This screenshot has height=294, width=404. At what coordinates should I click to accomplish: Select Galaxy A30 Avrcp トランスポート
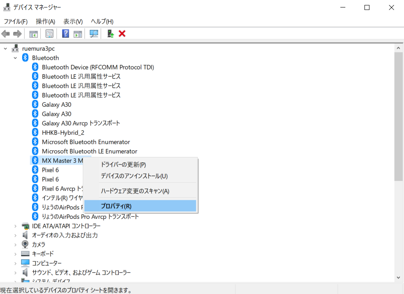[x=81, y=123]
